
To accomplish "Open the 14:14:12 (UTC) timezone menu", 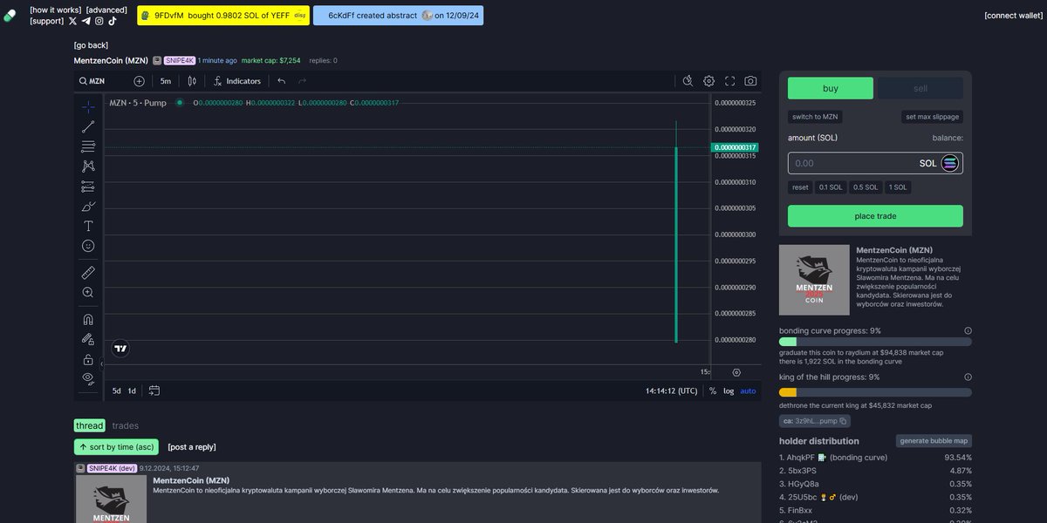I will (672, 391).
